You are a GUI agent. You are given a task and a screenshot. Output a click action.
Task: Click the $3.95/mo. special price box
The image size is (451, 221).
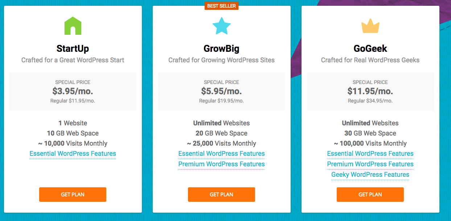(x=73, y=92)
